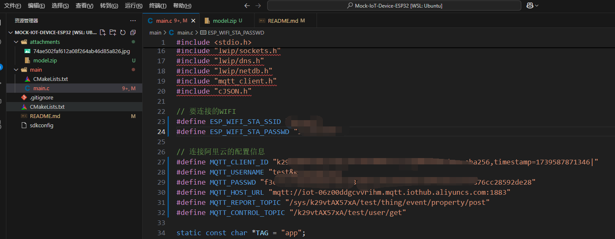
Task: Refresh the file explorer
Action: click(123, 32)
